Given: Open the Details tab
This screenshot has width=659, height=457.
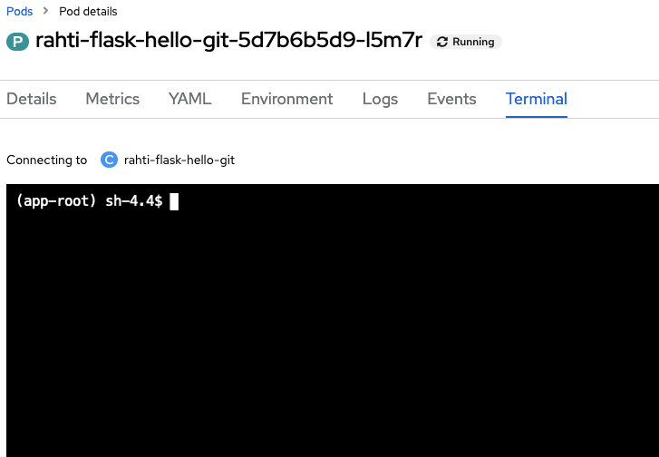Looking at the screenshot, I should [x=32, y=99].
